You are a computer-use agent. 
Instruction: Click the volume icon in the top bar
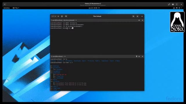(x=177, y=8)
